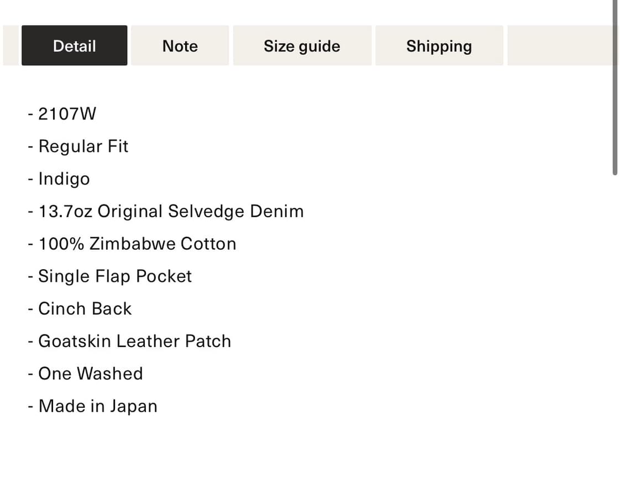622x477 pixels.
Task: Click the vertical scrollbar thumb
Action: pyautogui.click(x=615, y=88)
